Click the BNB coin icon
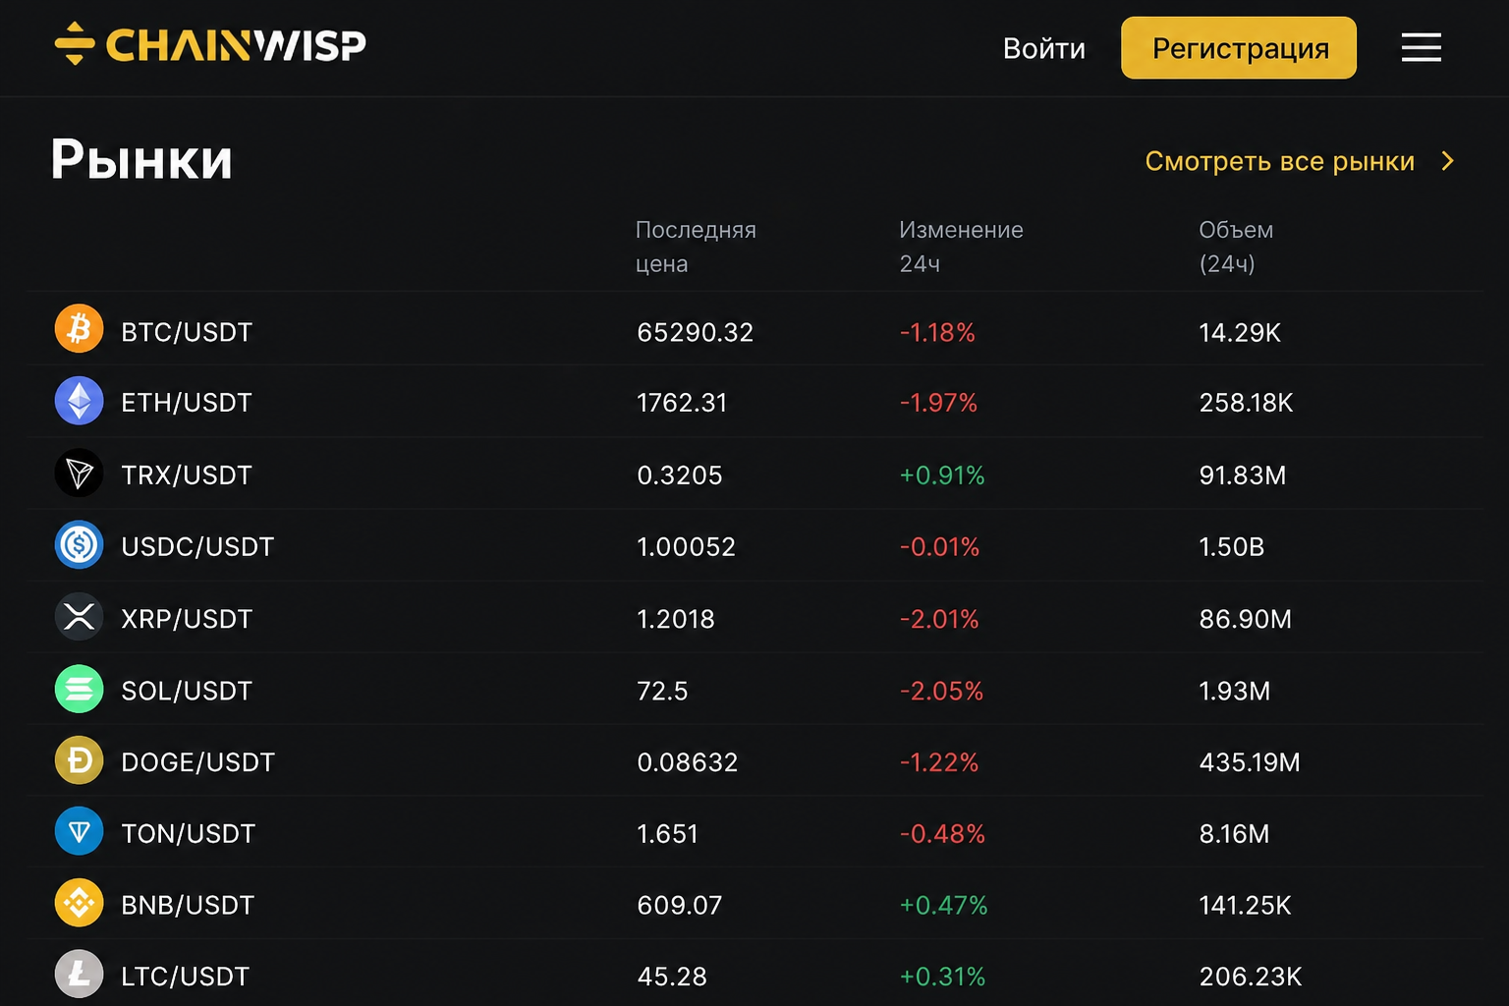The image size is (1509, 1006). click(79, 903)
